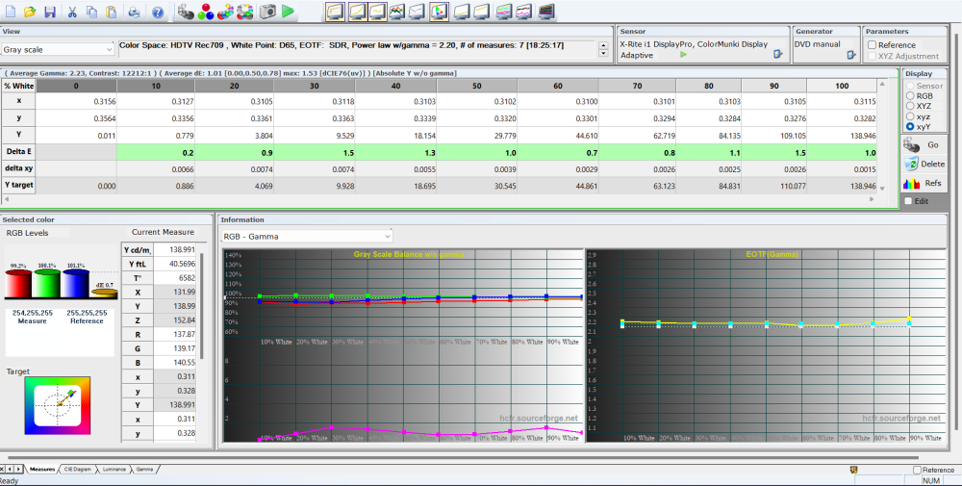This screenshot has height=486, width=962.
Task: Open a file with the folder icon
Action: (30, 12)
